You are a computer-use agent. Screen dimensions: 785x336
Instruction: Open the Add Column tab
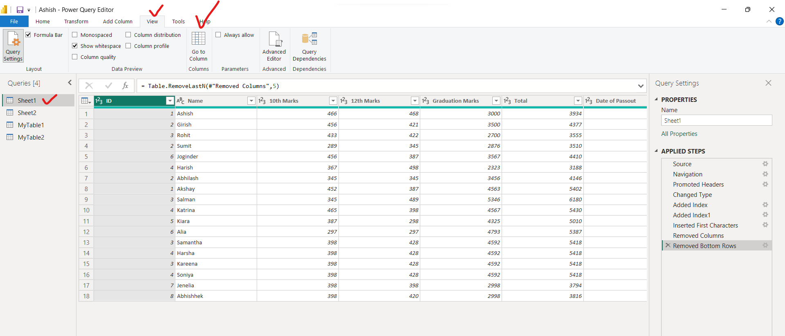[x=117, y=21]
